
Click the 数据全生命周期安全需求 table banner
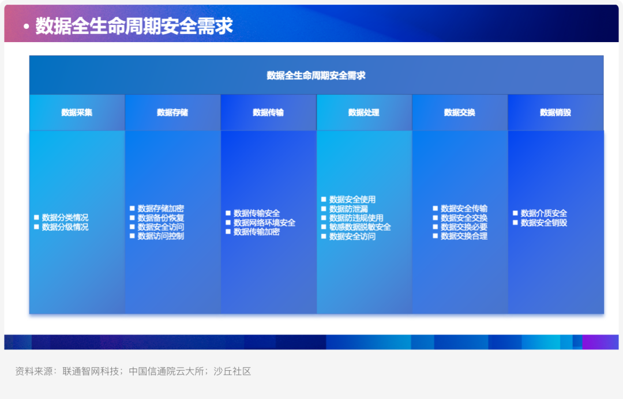click(316, 75)
